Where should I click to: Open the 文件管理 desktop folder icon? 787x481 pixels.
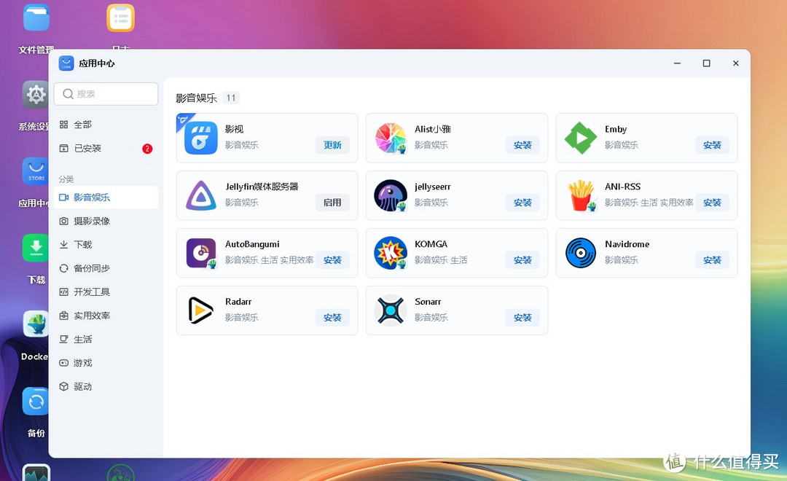pos(36,18)
